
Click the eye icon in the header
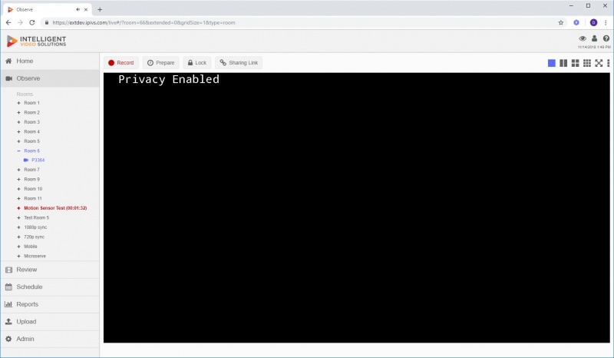click(583, 38)
